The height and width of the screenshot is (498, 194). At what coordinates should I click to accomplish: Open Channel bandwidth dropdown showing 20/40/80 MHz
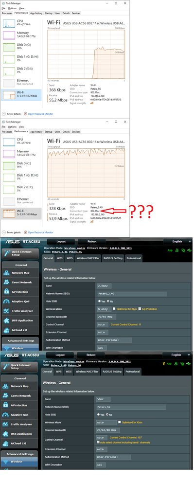pyautogui.click(x=108, y=430)
